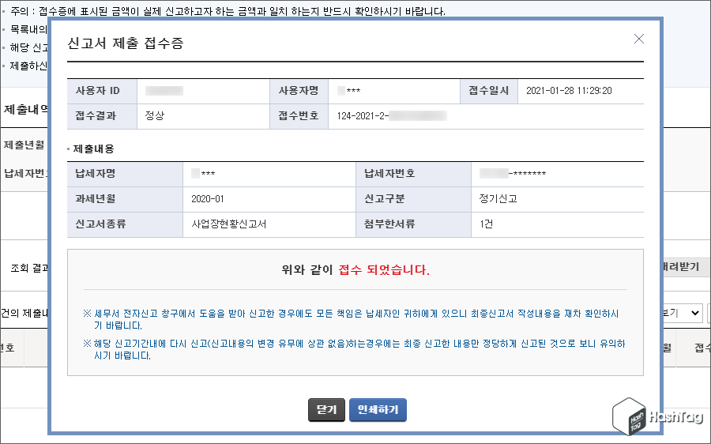Click the 제출년월 label behind the dialog
The width and height of the screenshot is (711, 444).
(24, 145)
